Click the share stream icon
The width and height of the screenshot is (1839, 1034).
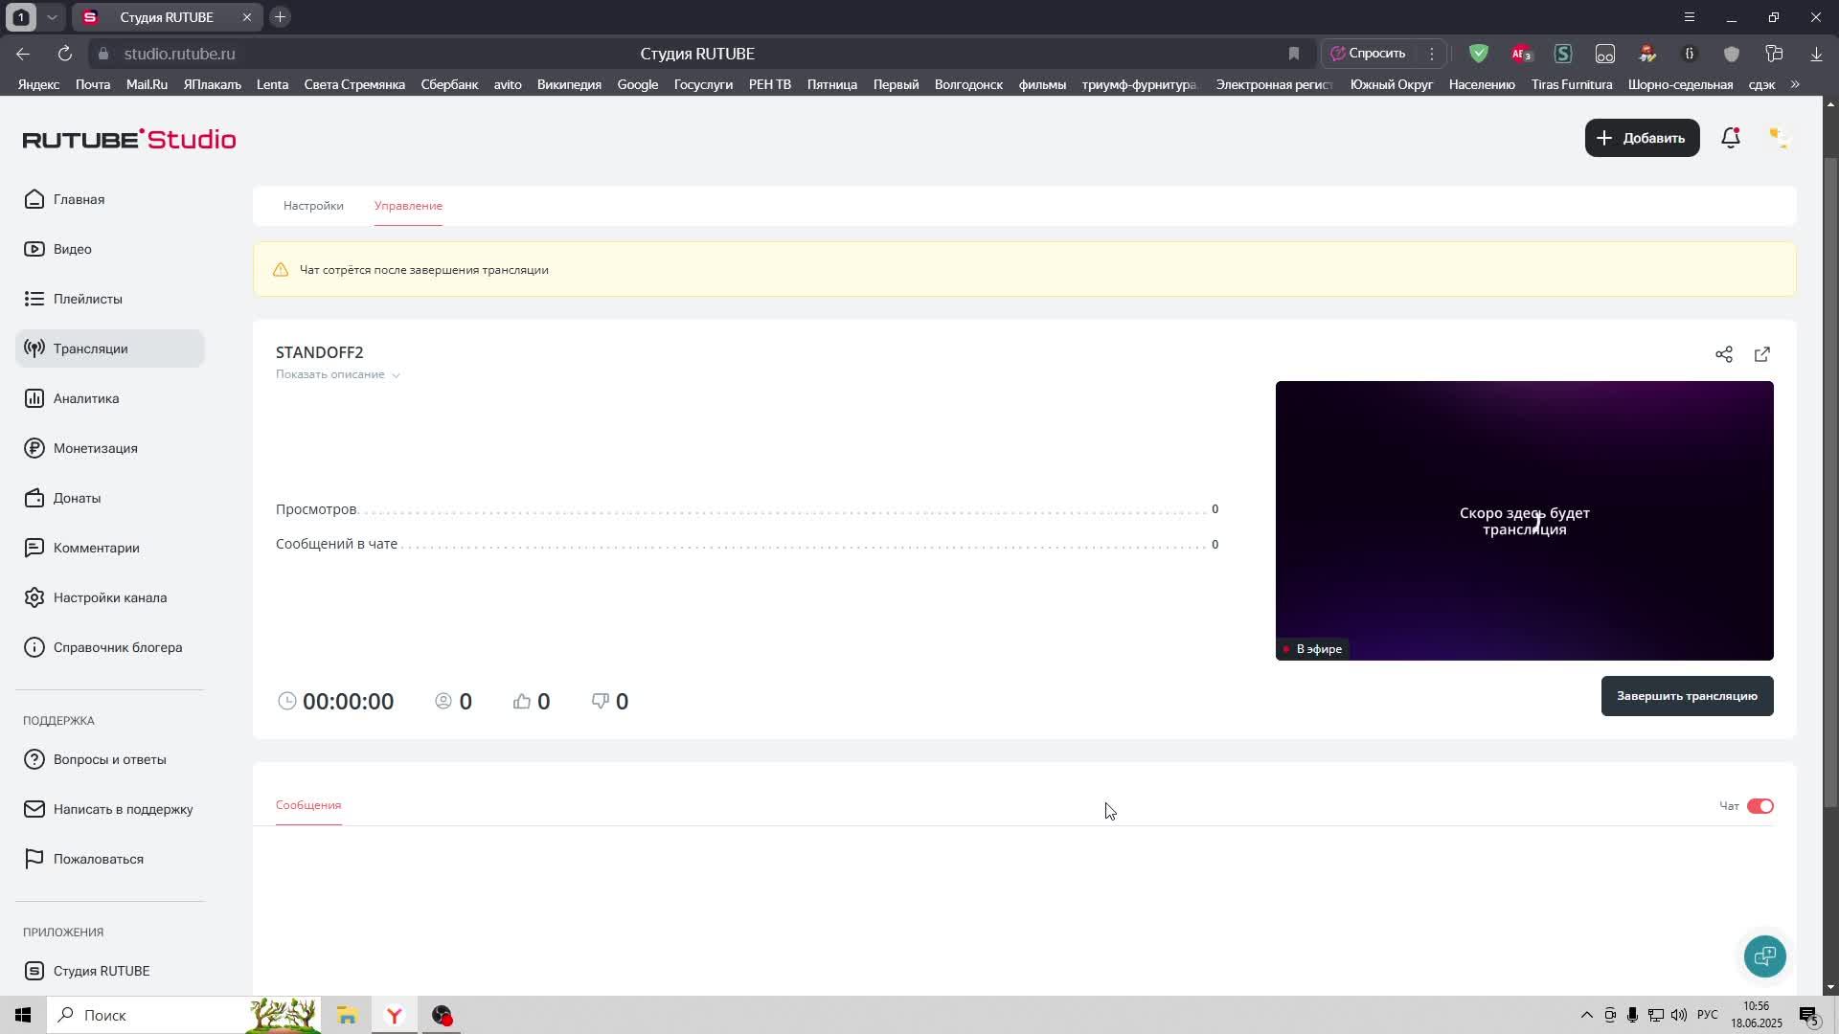click(x=1724, y=354)
